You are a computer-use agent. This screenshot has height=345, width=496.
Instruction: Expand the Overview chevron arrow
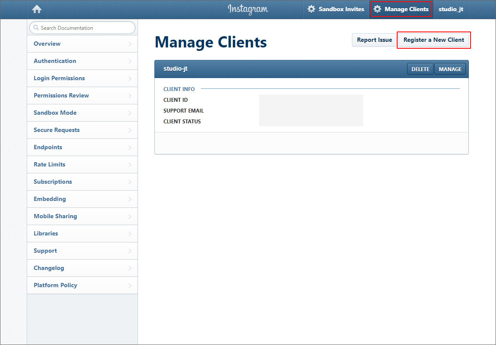point(130,44)
